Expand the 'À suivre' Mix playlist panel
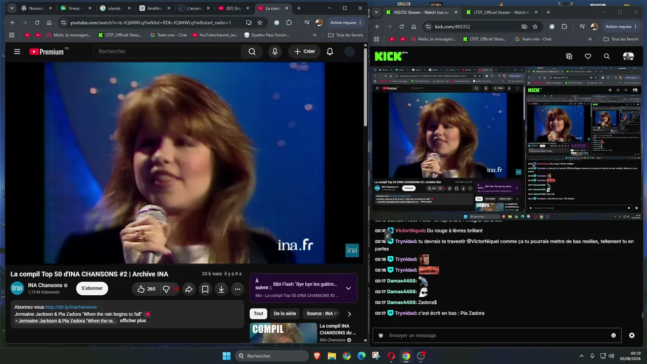Viewport: 647px width, 364px height. [x=348, y=288]
